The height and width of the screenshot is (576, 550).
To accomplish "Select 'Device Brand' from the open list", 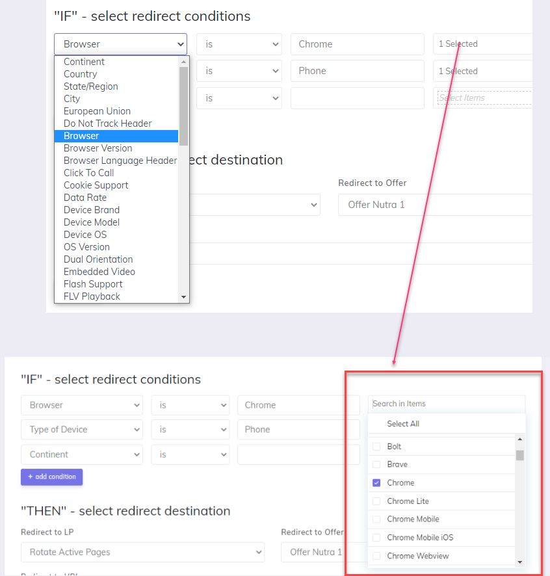I will click(x=92, y=210).
